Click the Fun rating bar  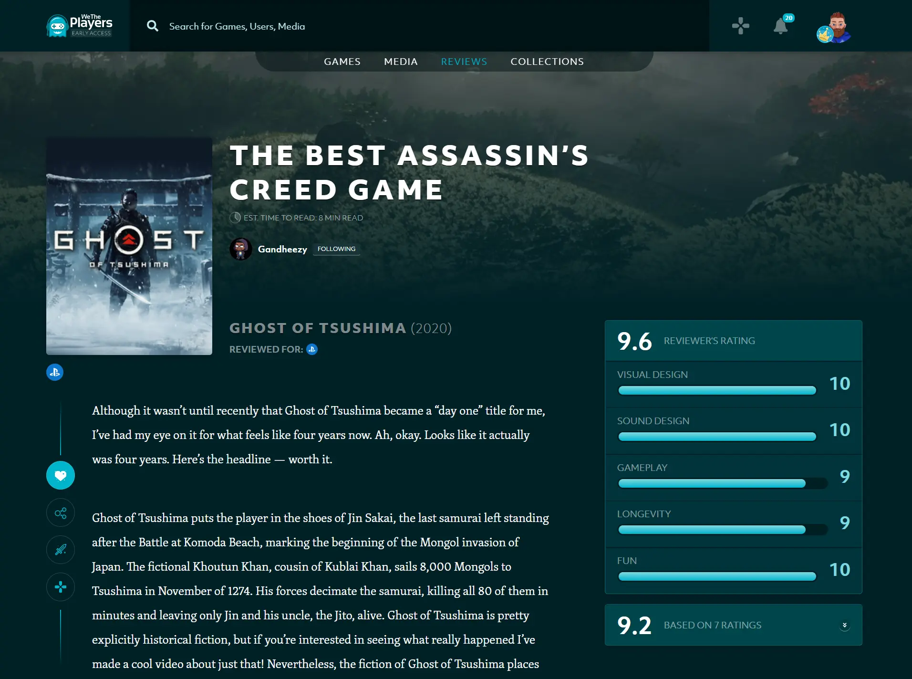click(x=717, y=576)
